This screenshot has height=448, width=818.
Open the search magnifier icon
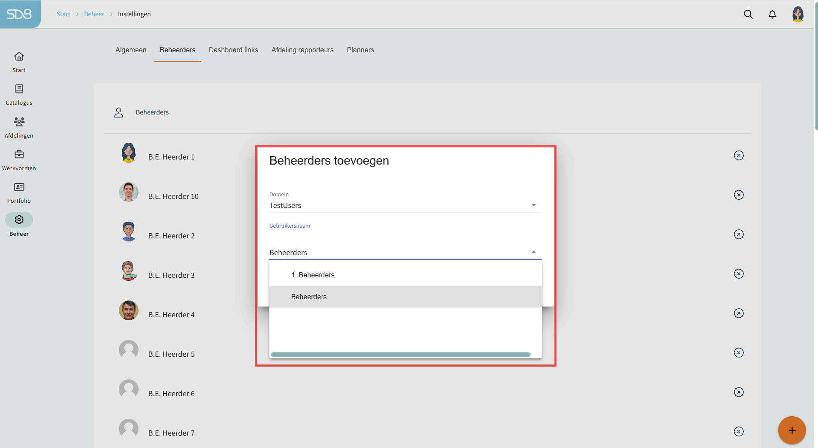pos(748,14)
